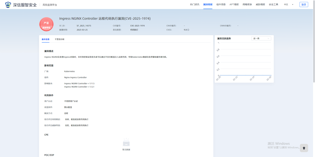
Task: Click the 默认配置 precondition value
Action: tap(68, 107)
